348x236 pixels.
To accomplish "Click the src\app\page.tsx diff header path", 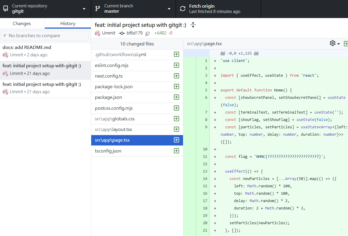I will (205, 44).
